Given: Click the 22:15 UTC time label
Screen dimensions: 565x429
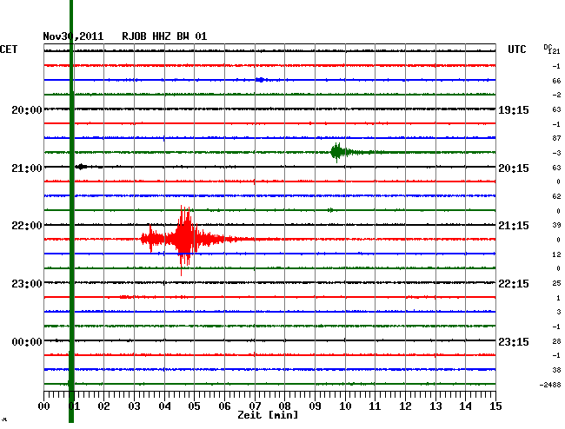Looking at the screenshot, I should [x=514, y=284].
